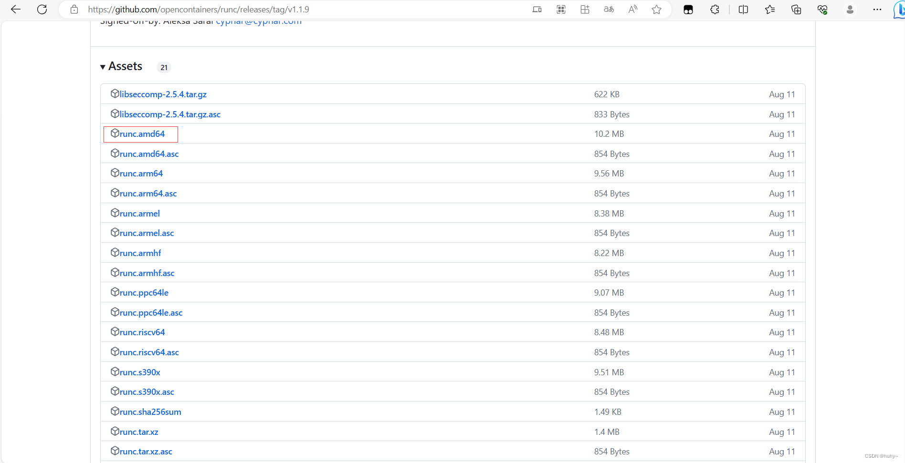The width and height of the screenshot is (905, 463).
Task: Toggle split screen view
Action: click(x=743, y=10)
